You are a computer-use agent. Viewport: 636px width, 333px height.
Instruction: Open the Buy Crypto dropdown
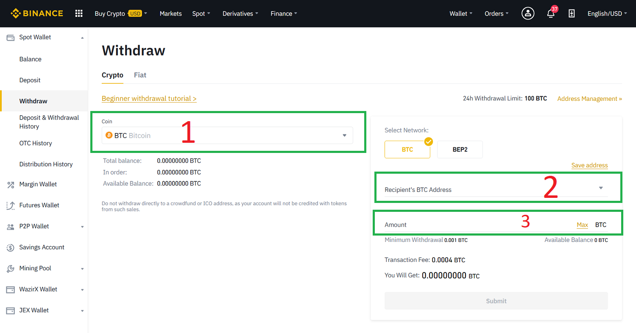tap(121, 14)
